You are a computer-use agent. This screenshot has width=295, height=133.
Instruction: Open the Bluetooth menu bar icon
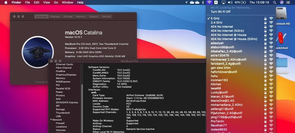[x=203, y=2]
